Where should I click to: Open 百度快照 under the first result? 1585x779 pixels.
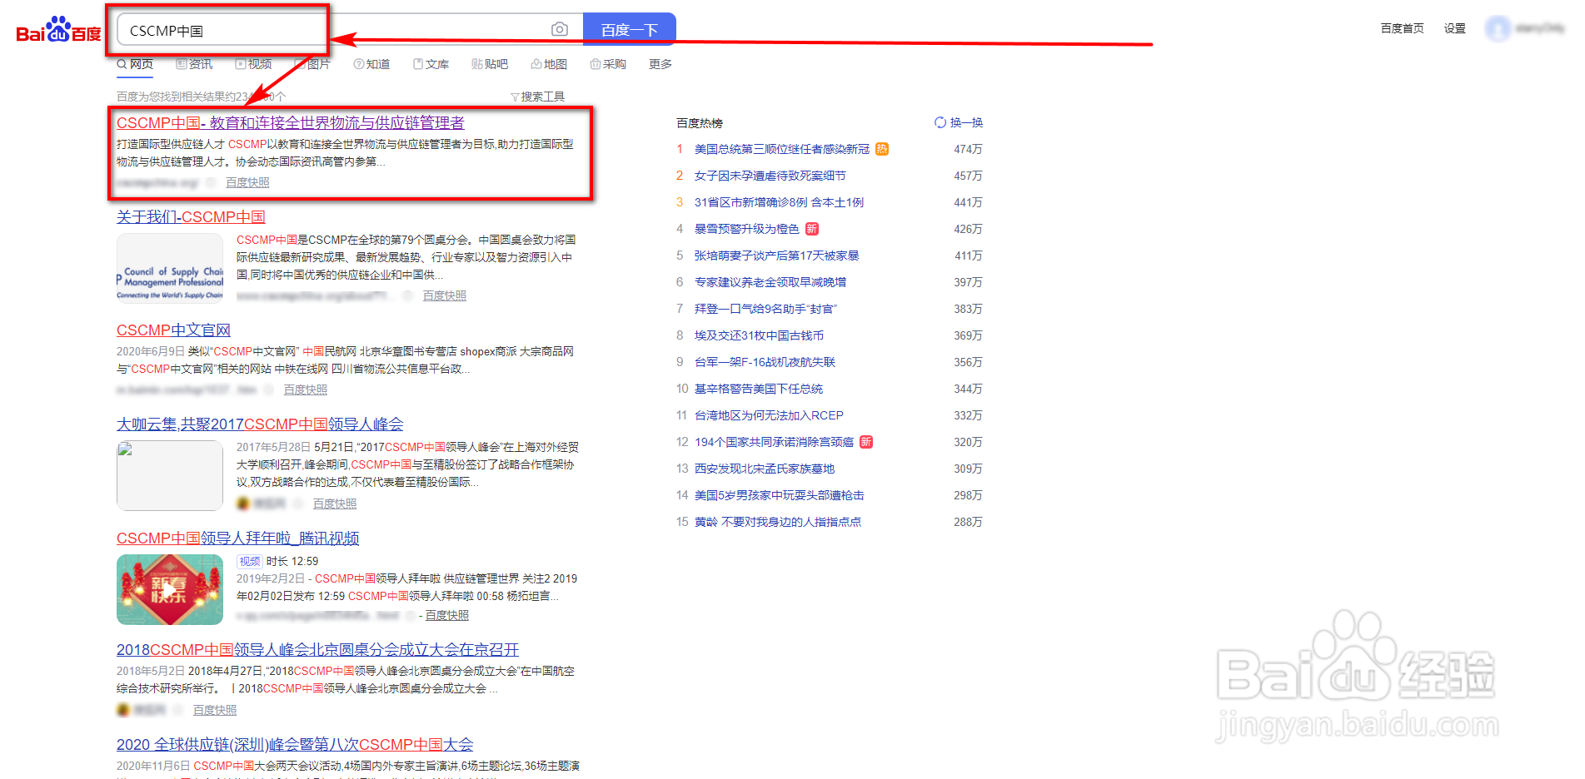point(247,182)
